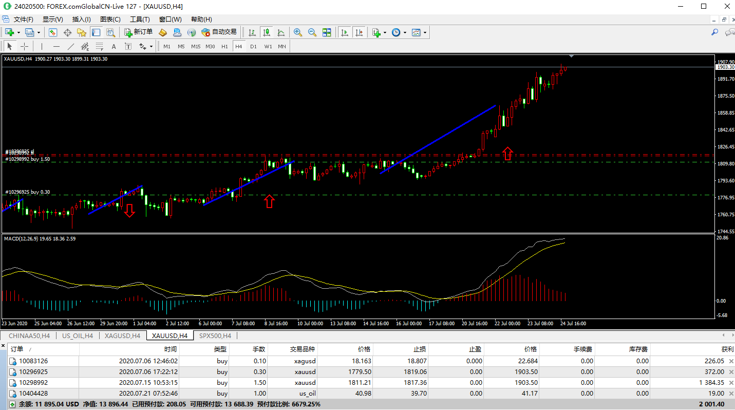735x410 pixels.
Task: Open the MetaEditor yellow book icon
Action: [163, 32]
